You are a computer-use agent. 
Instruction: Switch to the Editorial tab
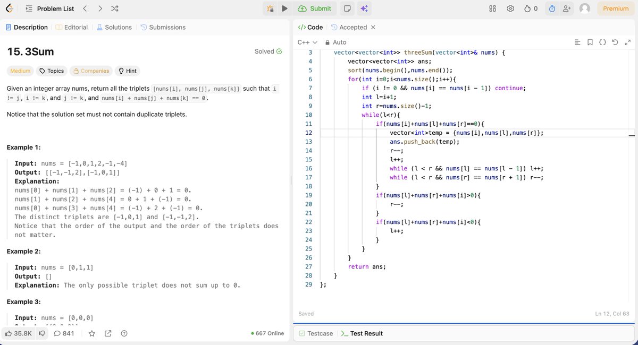pyautogui.click(x=72, y=27)
